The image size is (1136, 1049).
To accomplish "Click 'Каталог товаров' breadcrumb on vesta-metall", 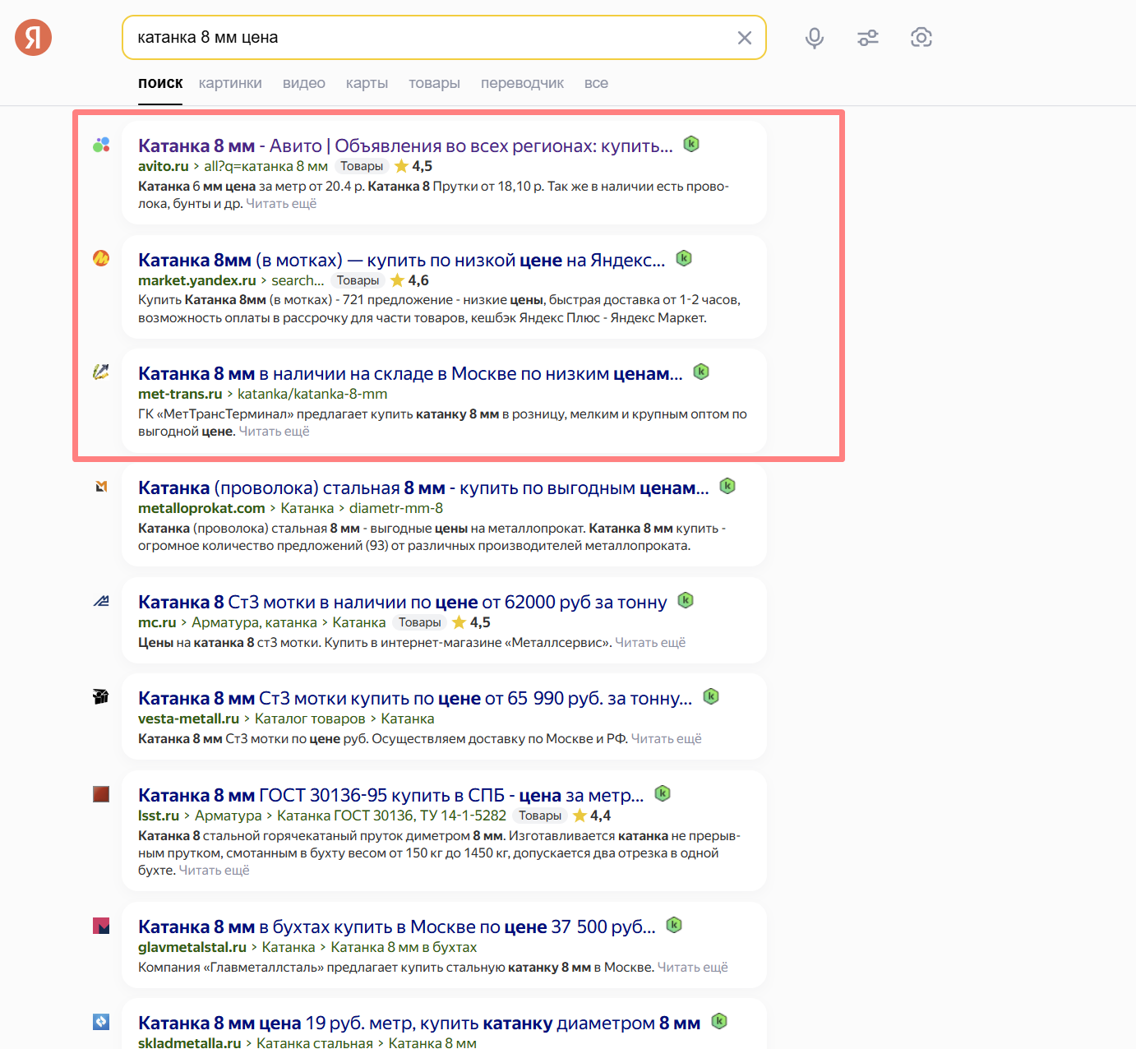I will pyautogui.click(x=310, y=719).
